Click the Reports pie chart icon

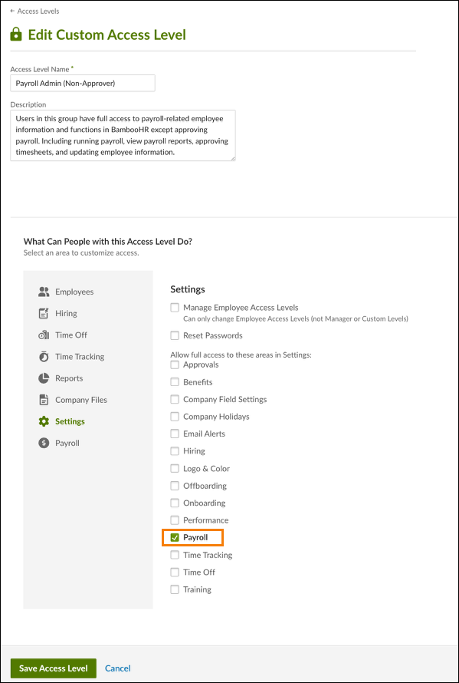tap(44, 378)
